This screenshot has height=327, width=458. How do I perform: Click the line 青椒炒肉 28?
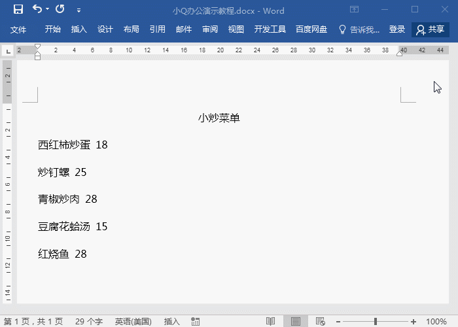coord(67,199)
